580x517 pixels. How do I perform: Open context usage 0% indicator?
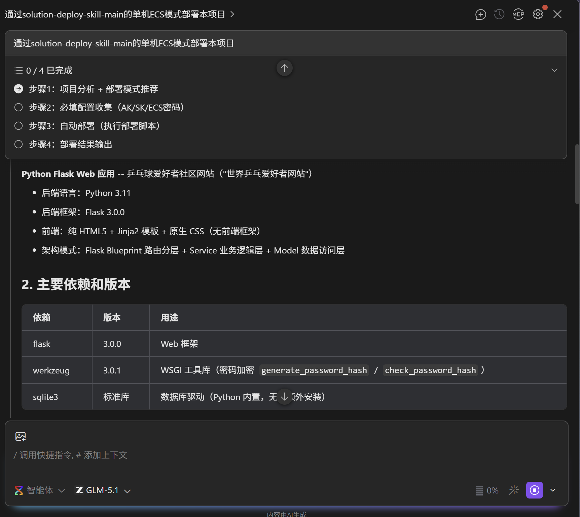[x=487, y=490]
